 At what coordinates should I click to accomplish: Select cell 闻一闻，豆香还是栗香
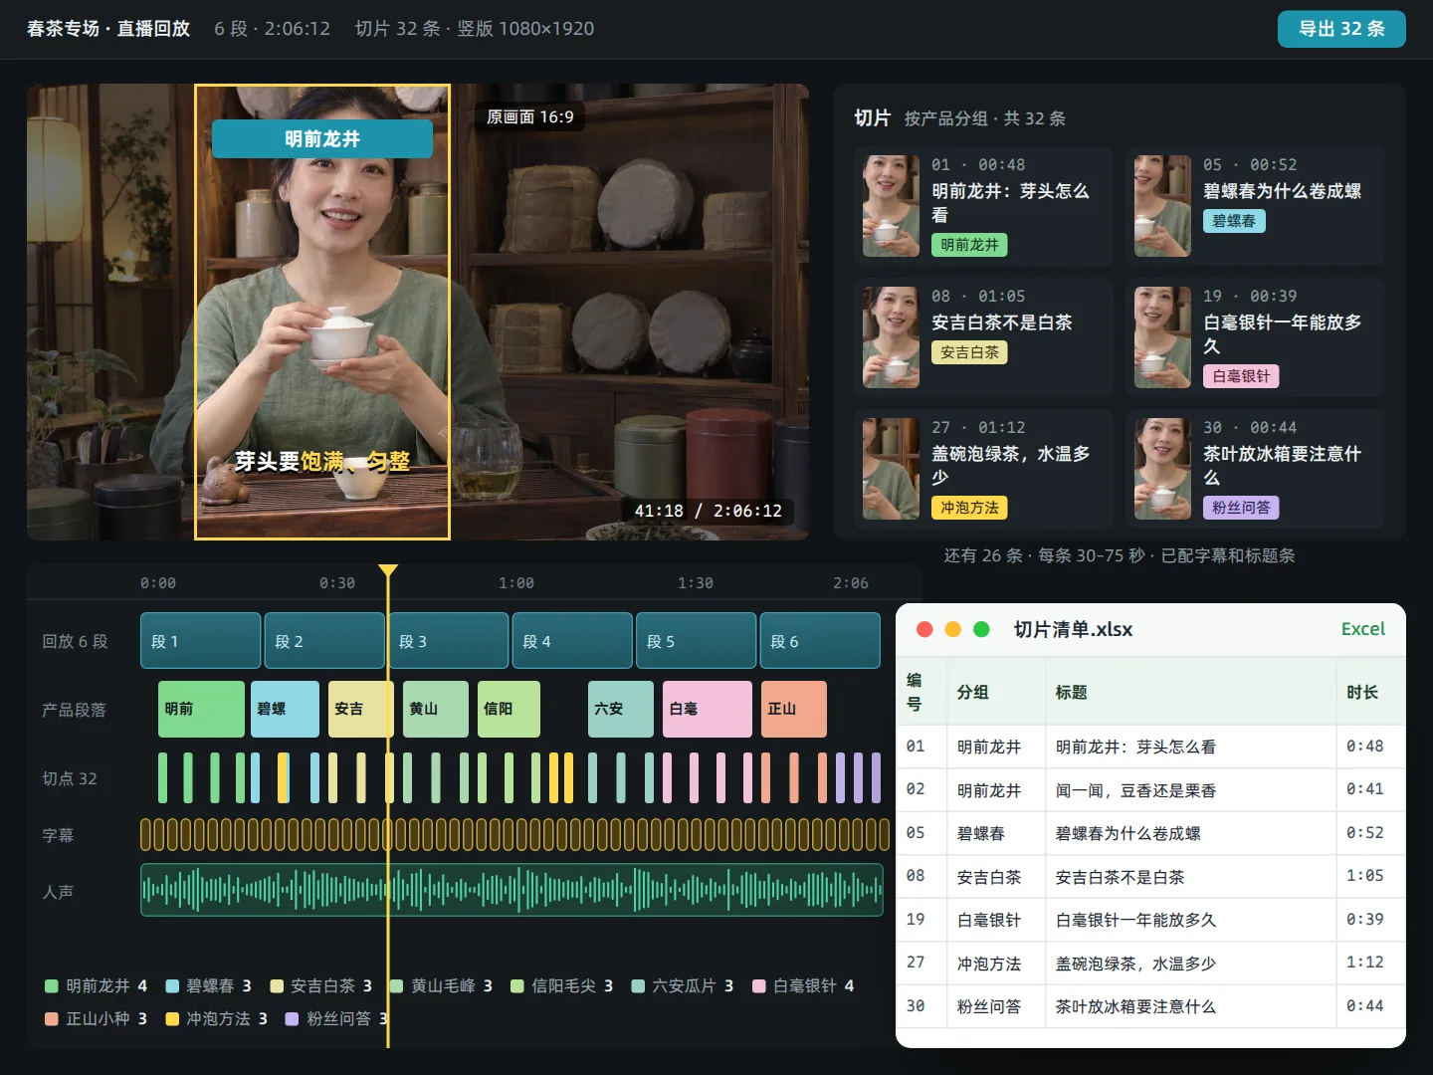pos(1190,790)
